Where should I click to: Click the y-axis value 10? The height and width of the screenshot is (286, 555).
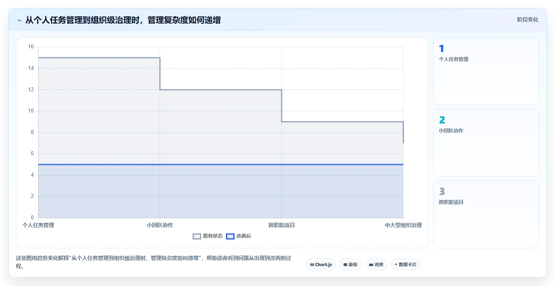(31, 111)
